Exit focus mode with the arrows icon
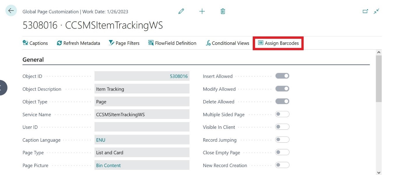 pos(376,11)
